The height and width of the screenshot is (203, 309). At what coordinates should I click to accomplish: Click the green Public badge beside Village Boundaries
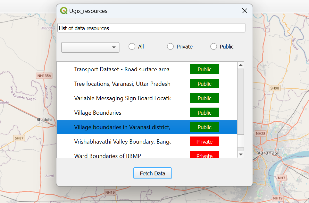click(204, 112)
